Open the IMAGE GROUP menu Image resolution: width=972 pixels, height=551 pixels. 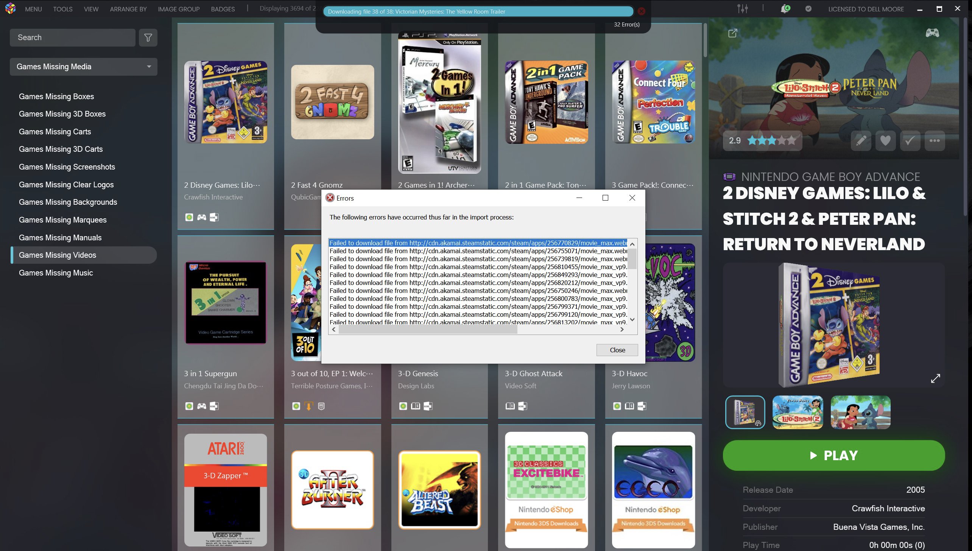click(x=179, y=9)
